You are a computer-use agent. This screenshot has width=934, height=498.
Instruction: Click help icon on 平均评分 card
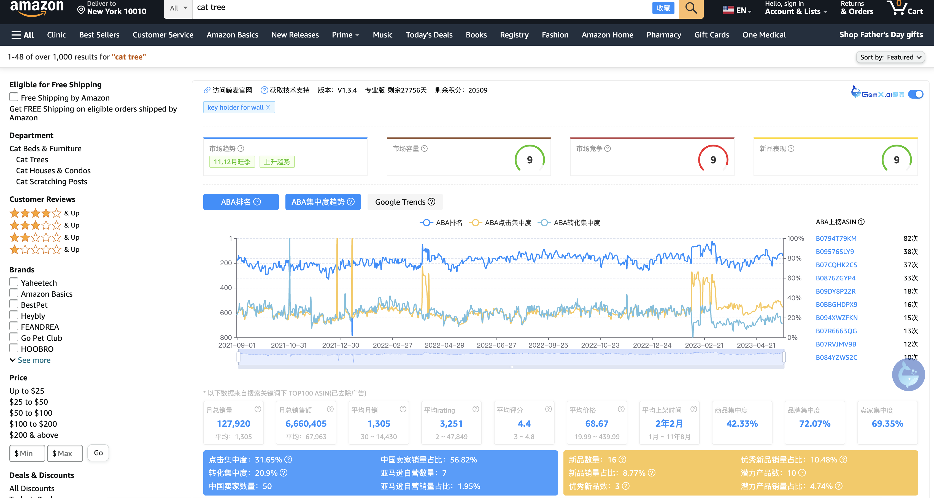pos(549,409)
